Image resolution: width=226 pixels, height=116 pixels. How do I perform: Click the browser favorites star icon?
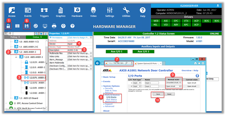(x=199, y=63)
